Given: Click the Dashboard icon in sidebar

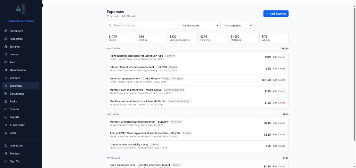Looking at the screenshot, I should 6,31.
